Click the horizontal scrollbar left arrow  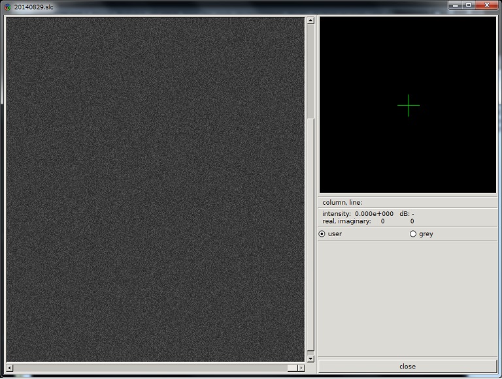10,368
